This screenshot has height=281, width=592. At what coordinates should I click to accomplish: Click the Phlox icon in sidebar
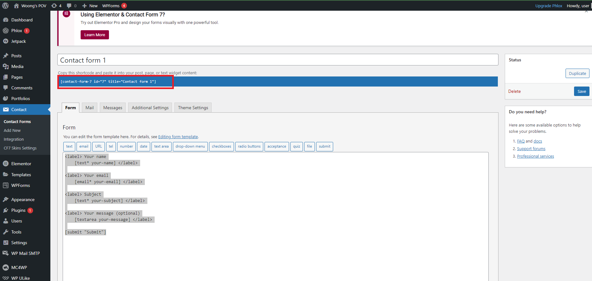click(x=6, y=31)
